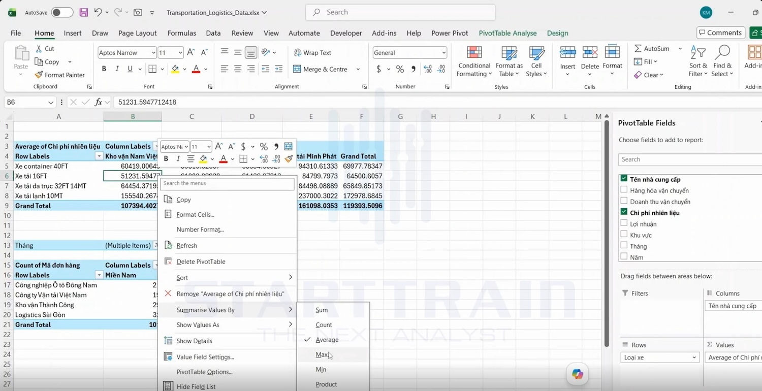Viewport: 762px width, 391px height.
Task: Open the Row Labels filter in cell A4
Action: point(99,156)
